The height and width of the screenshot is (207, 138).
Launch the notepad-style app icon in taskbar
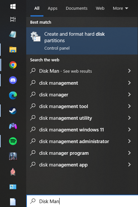click(13, 34)
